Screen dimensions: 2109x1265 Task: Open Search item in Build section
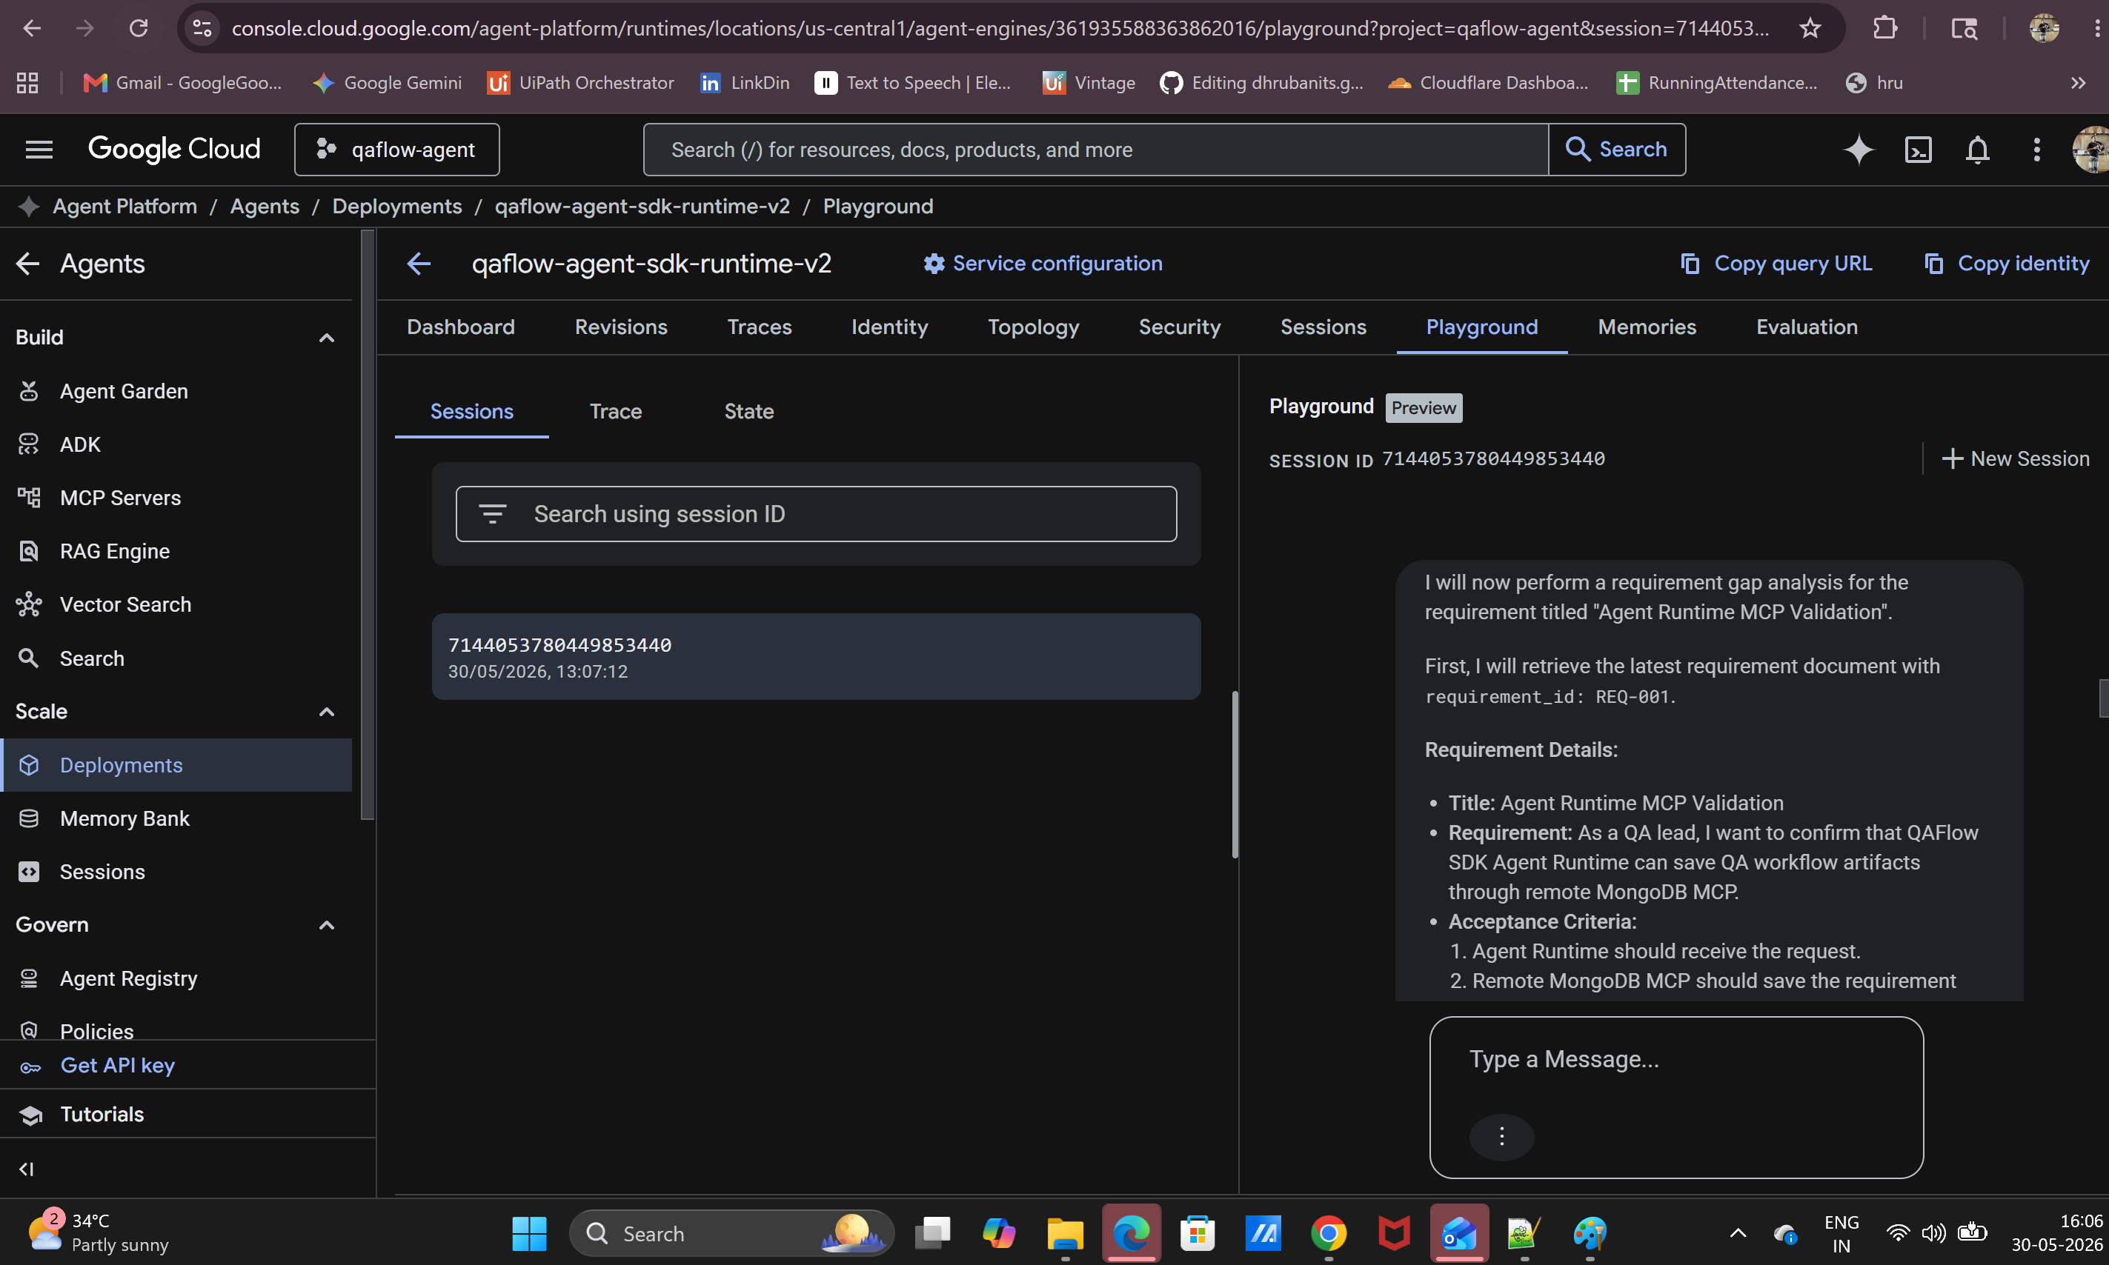coord(92,658)
